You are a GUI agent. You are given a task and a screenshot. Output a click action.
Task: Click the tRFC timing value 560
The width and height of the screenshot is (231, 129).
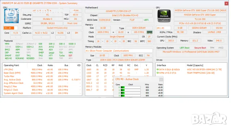[x=149, y=41]
